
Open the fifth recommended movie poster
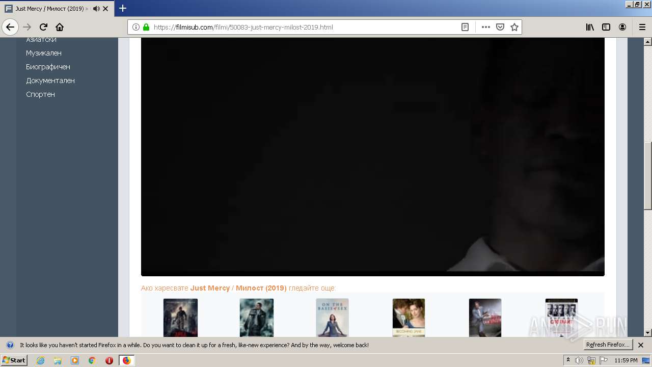(x=485, y=318)
